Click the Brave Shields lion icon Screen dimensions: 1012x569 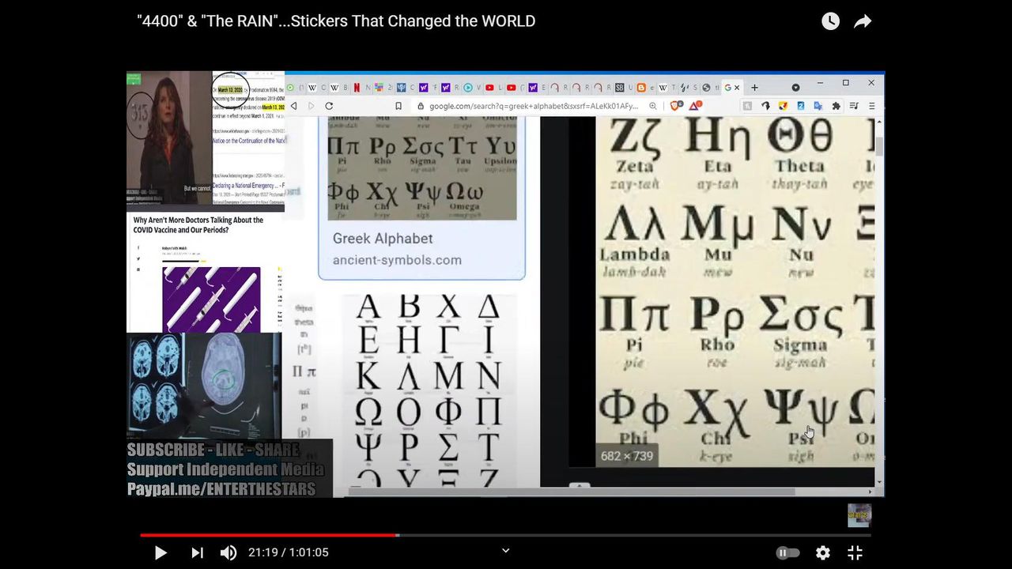(676, 106)
